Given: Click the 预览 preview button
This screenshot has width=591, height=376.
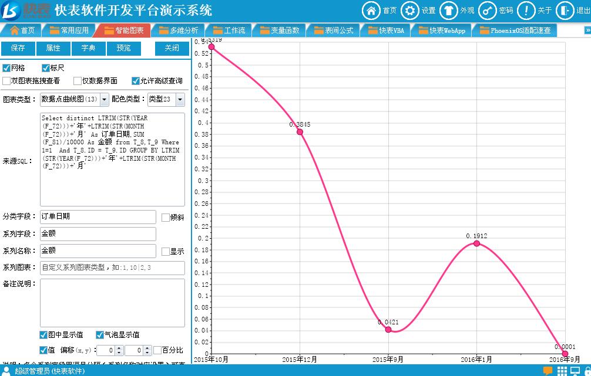Looking at the screenshot, I should tap(123, 48).
